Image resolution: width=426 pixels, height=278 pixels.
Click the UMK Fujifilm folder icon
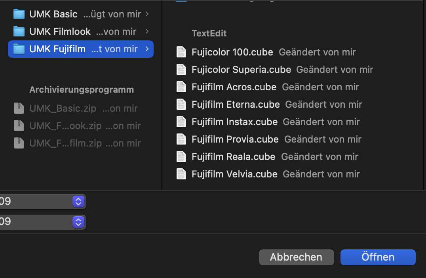(19, 49)
